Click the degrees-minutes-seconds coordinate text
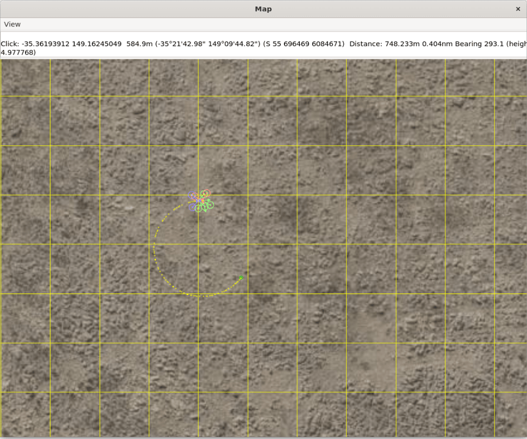This screenshot has height=439, width=527. [x=206, y=44]
